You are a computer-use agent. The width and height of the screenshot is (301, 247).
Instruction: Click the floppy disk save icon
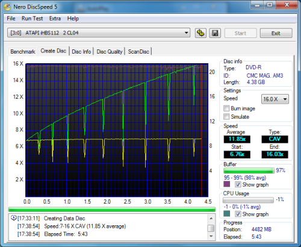pos(215,33)
